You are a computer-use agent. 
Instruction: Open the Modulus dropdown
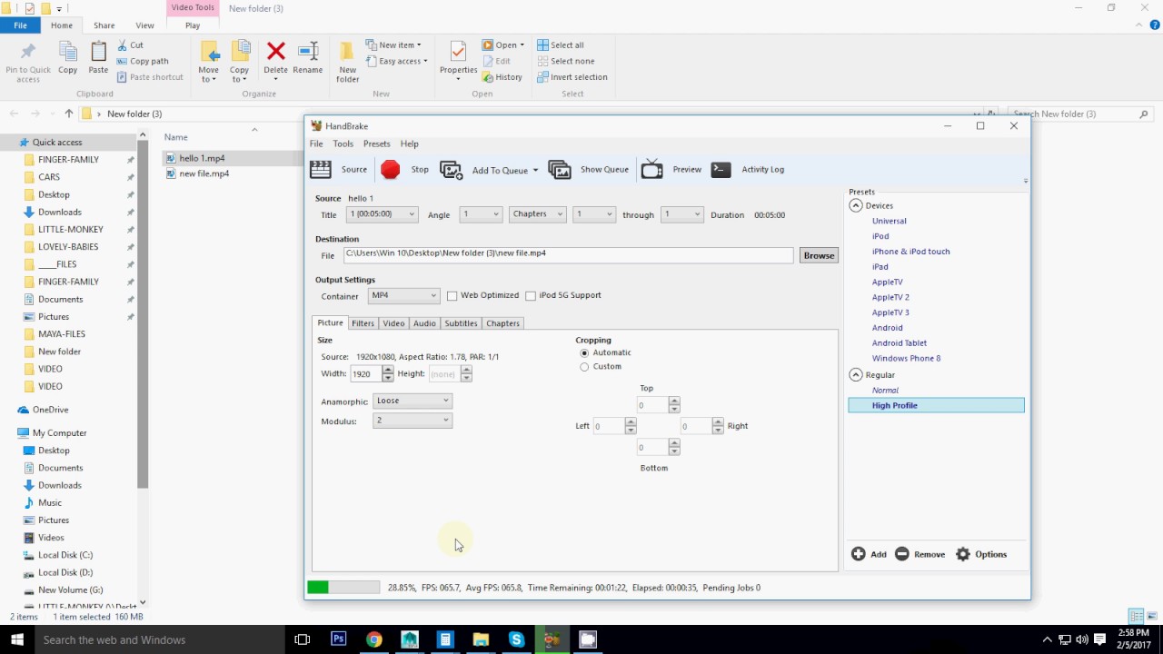coord(413,421)
